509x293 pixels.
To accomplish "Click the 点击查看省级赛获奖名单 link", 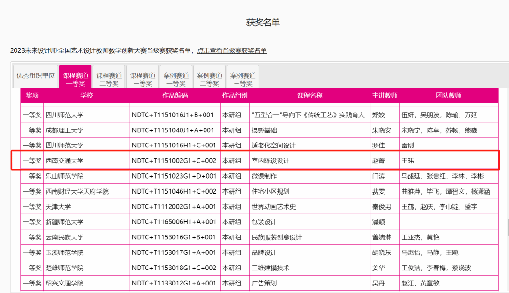I will pyautogui.click(x=232, y=50).
